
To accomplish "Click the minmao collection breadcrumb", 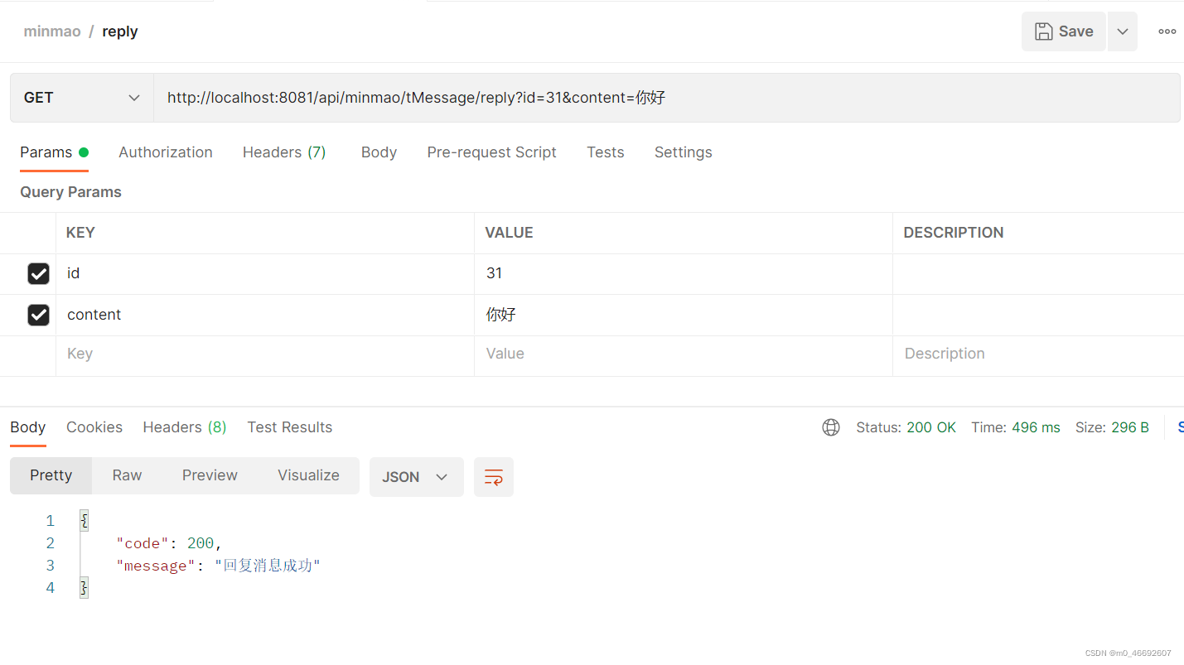I will pyautogui.click(x=52, y=31).
